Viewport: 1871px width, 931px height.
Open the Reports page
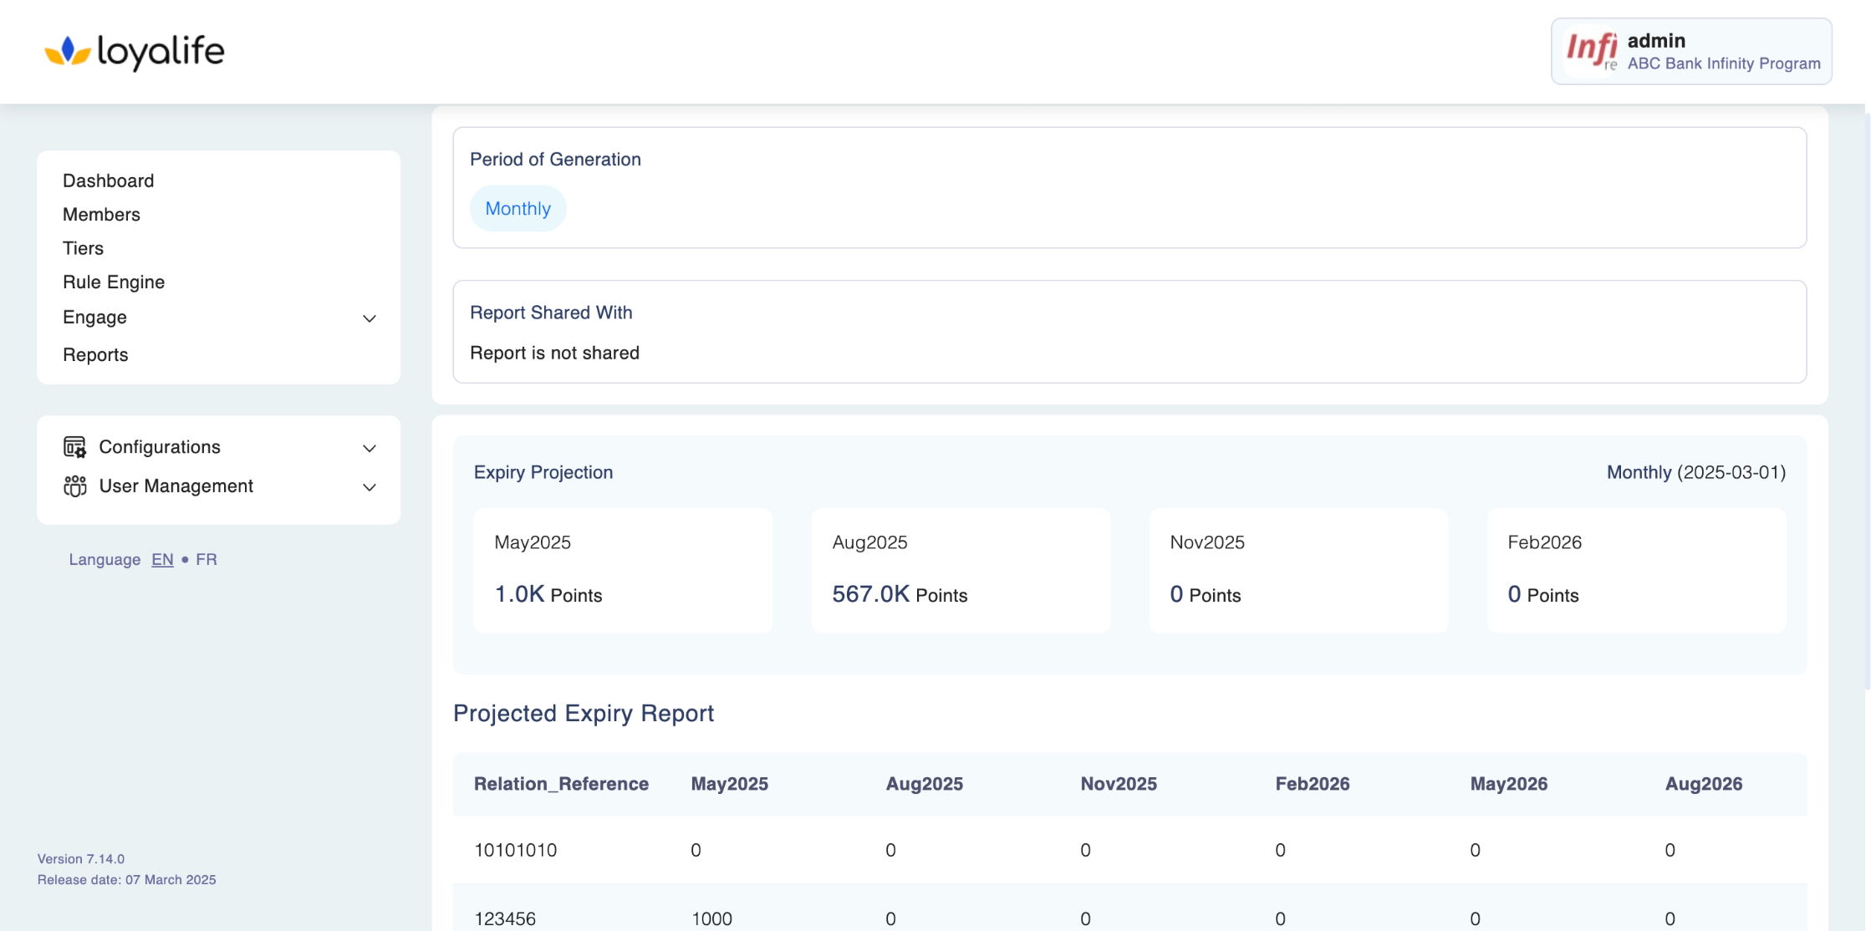(x=95, y=355)
